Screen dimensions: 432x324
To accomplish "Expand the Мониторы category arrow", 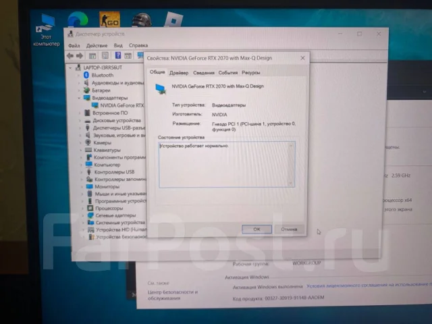I will point(82,186).
